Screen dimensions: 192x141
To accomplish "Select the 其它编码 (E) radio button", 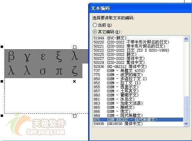I will 95,32.
